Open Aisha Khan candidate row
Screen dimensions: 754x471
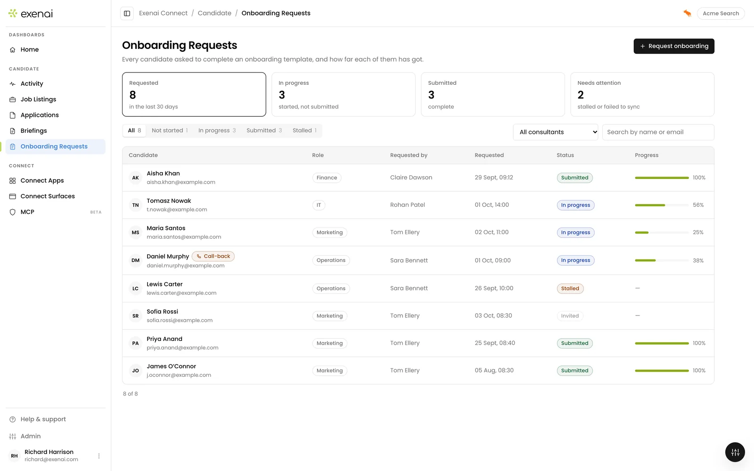point(418,178)
